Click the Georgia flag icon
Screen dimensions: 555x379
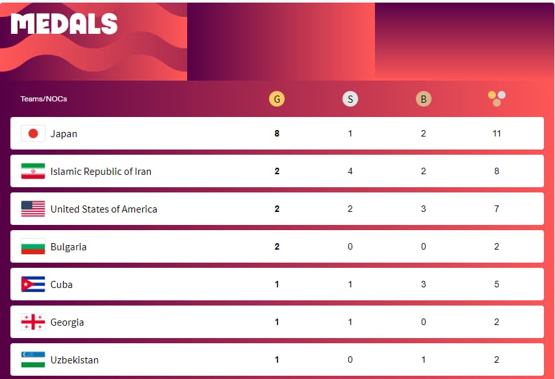click(x=33, y=322)
